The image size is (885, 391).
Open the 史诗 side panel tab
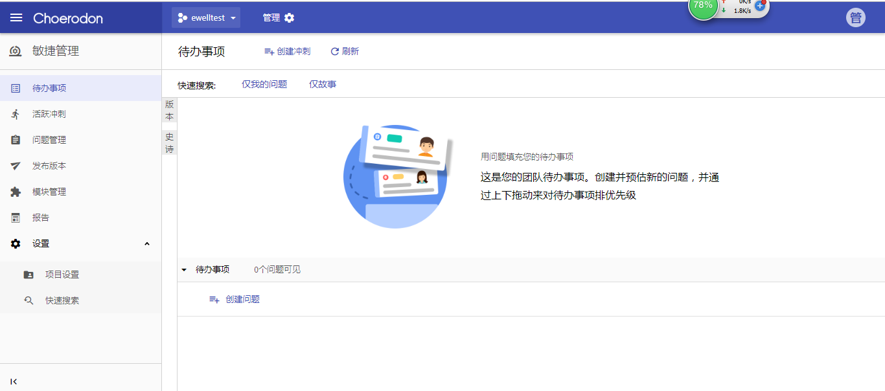[x=170, y=143]
